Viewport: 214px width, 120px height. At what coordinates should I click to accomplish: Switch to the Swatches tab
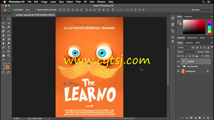coord(188,17)
